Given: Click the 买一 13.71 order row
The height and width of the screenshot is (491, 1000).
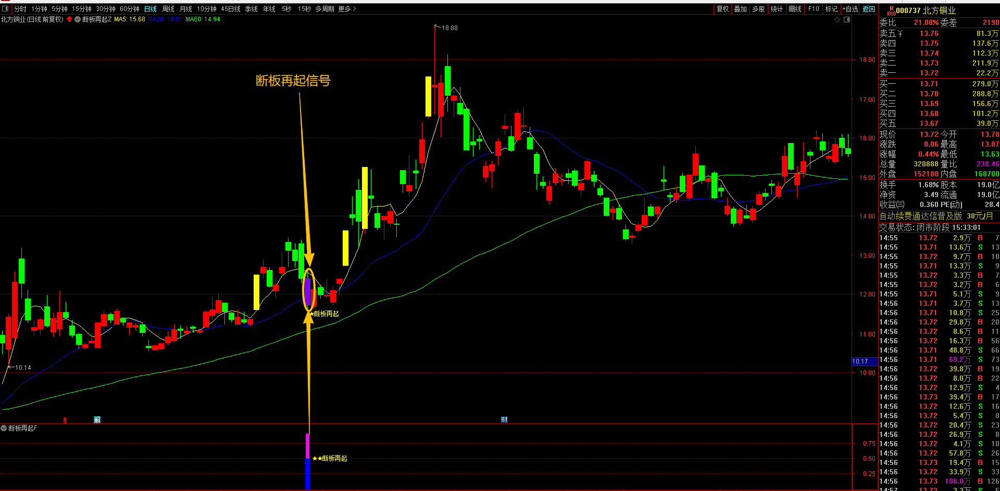Looking at the screenshot, I should [939, 84].
